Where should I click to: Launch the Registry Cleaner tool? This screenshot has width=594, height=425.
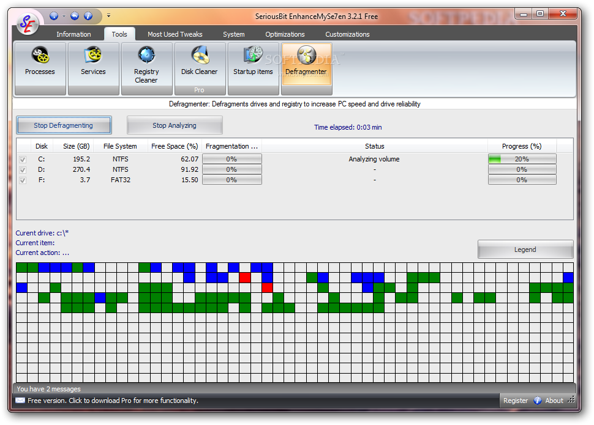point(146,68)
